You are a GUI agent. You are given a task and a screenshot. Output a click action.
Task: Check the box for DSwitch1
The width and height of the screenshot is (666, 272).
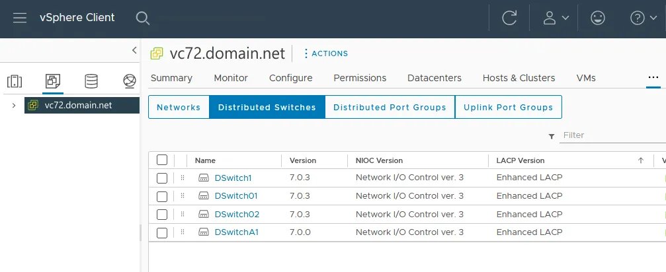pos(162,178)
